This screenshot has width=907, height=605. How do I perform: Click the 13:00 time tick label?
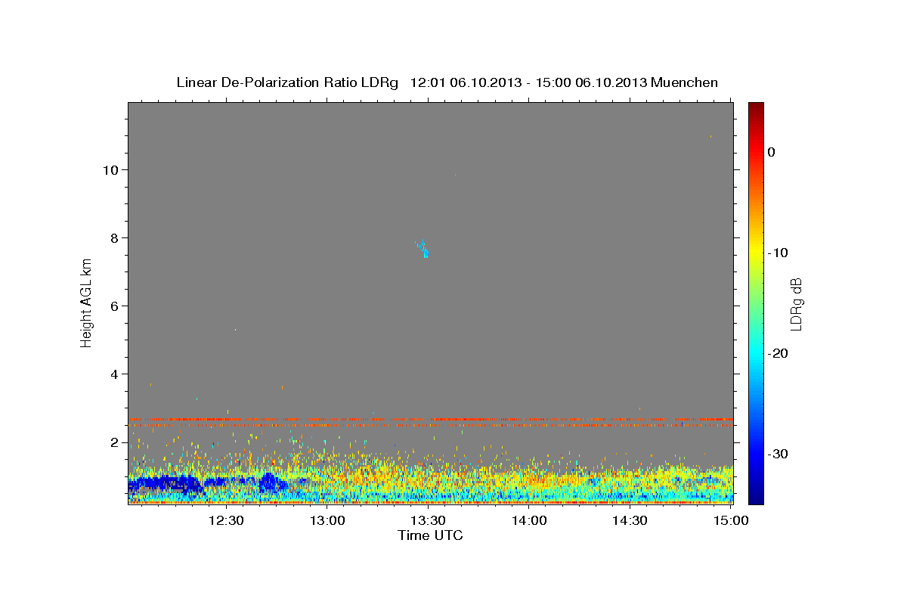tap(327, 520)
